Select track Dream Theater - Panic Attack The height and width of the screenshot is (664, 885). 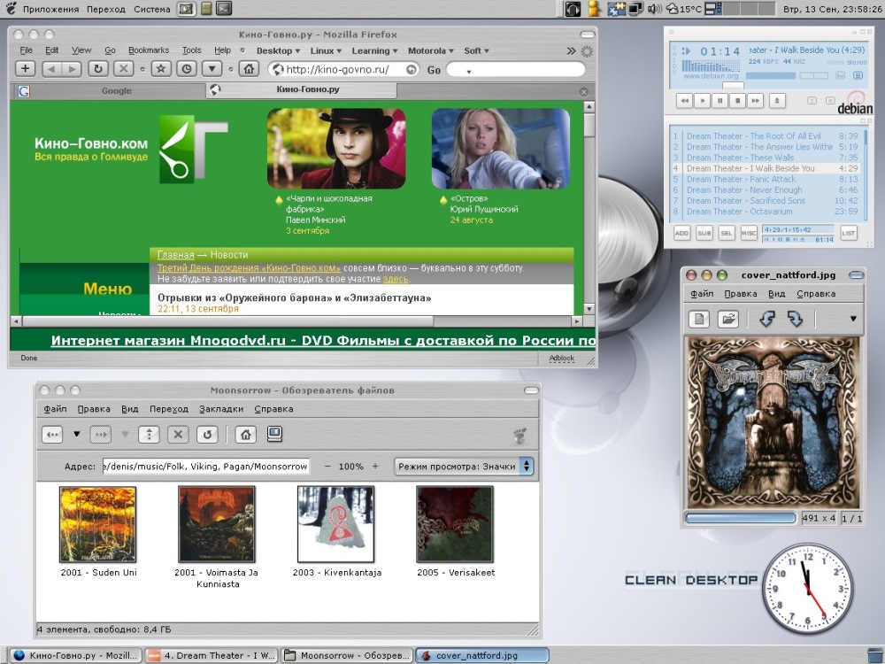[766, 179]
